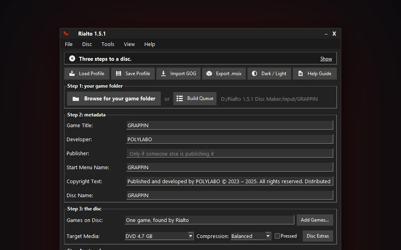Open the Help menu
The height and width of the screenshot is (250, 401).
pyautogui.click(x=150, y=44)
